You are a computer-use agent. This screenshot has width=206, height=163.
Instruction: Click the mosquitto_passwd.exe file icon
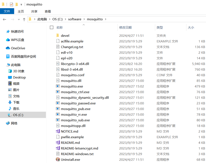coord(58,103)
